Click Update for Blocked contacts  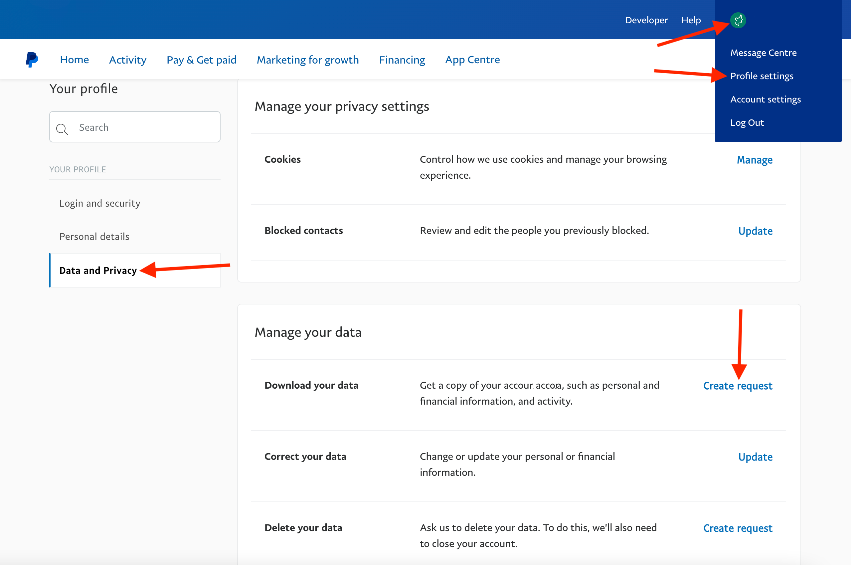(755, 231)
